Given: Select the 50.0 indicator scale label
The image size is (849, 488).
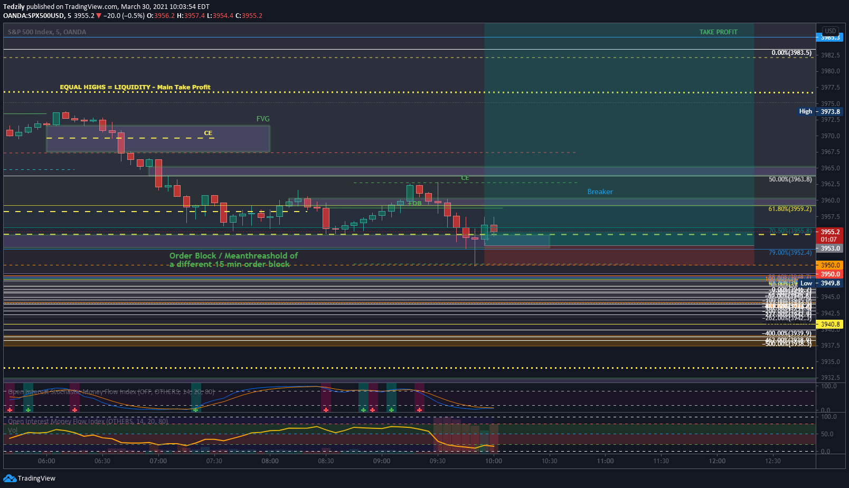Looking at the screenshot, I should click(x=827, y=434).
